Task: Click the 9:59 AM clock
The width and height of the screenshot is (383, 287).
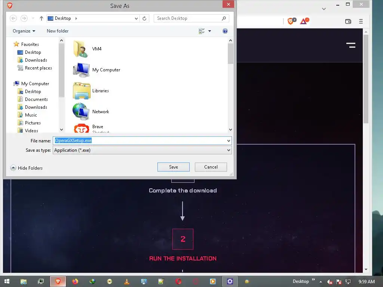Action: 367,282
